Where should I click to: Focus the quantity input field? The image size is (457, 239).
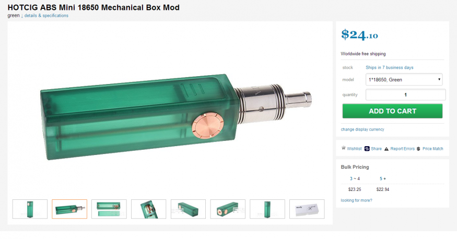point(405,94)
